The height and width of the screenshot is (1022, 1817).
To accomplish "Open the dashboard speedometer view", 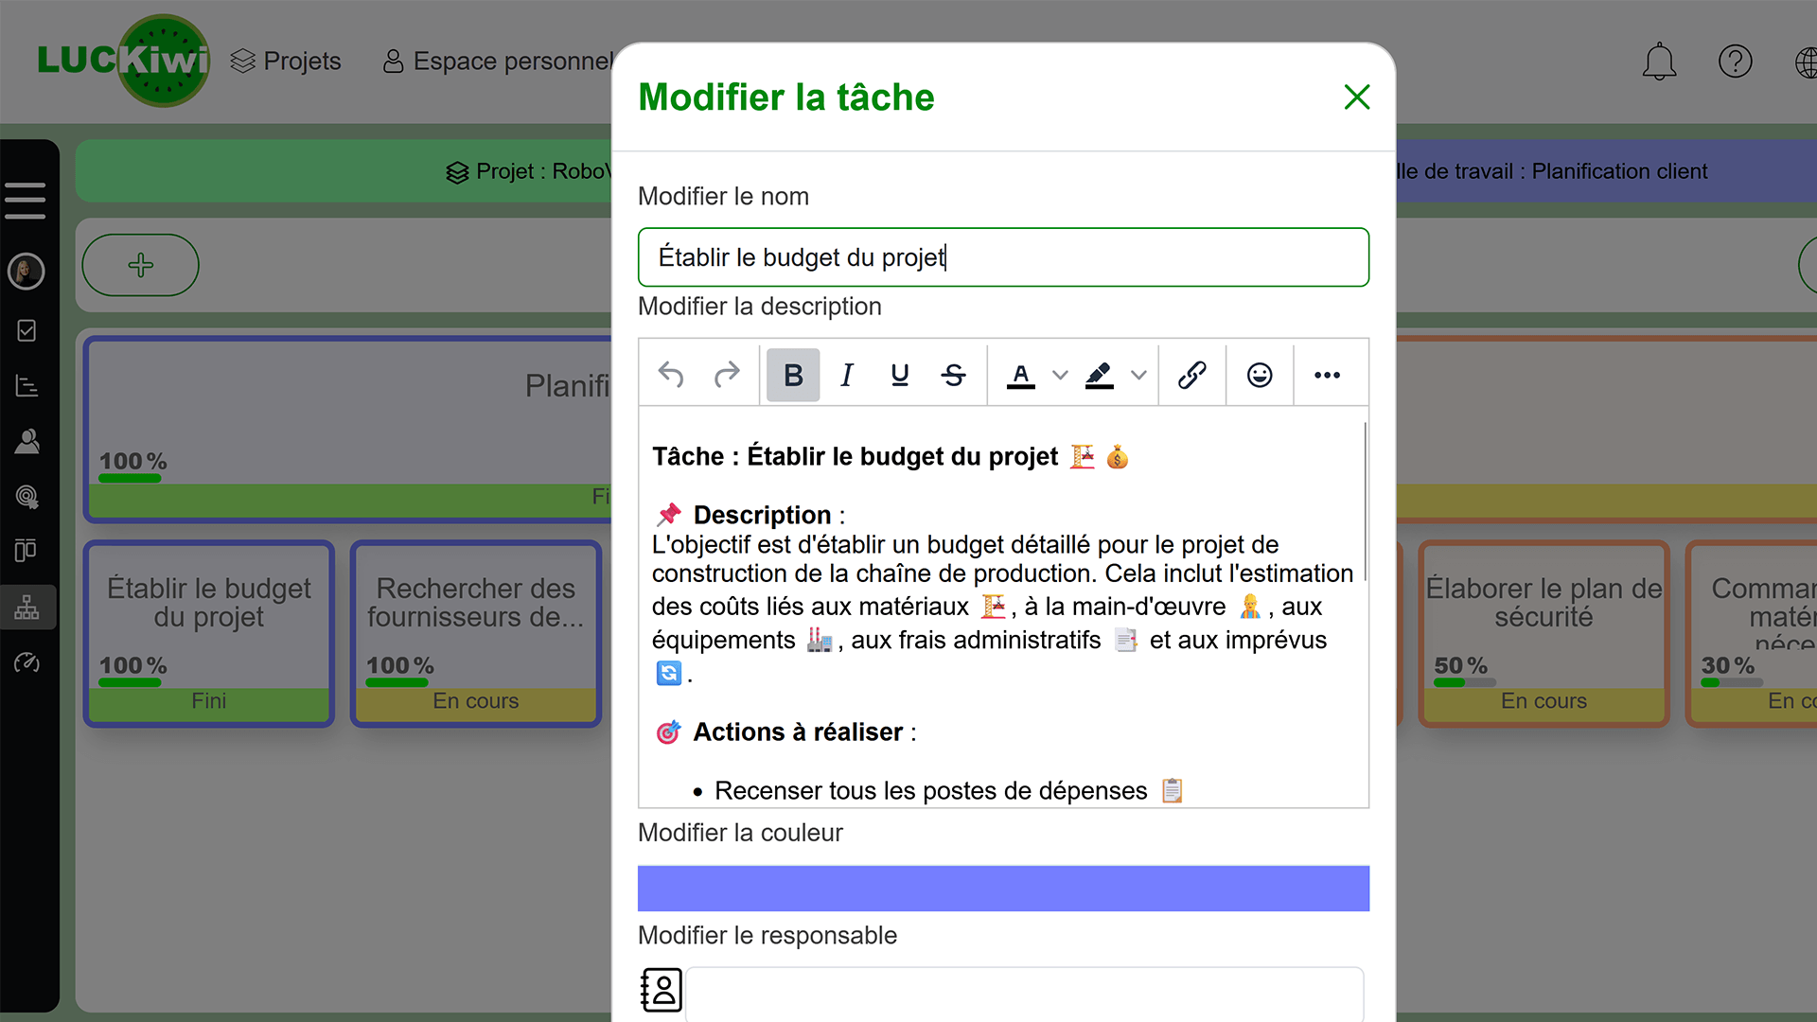I will tap(27, 662).
